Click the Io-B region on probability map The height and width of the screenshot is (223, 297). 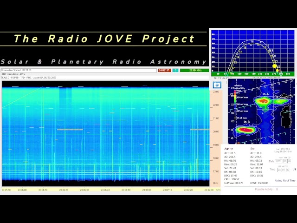click(x=245, y=130)
